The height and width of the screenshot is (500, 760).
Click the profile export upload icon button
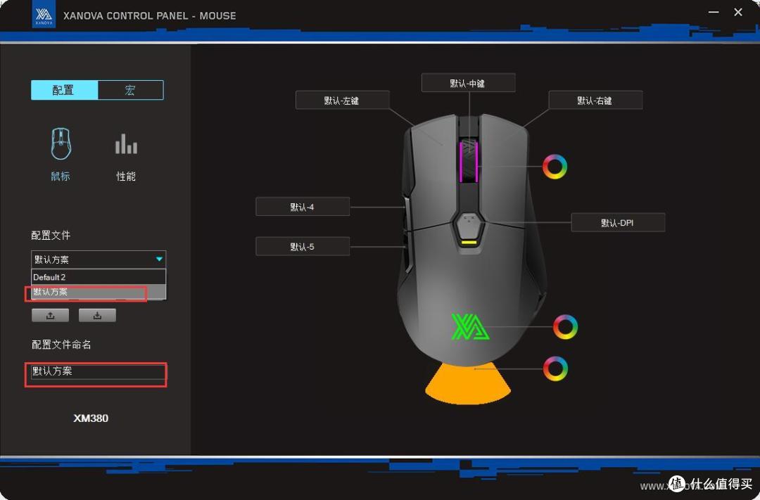(x=51, y=316)
